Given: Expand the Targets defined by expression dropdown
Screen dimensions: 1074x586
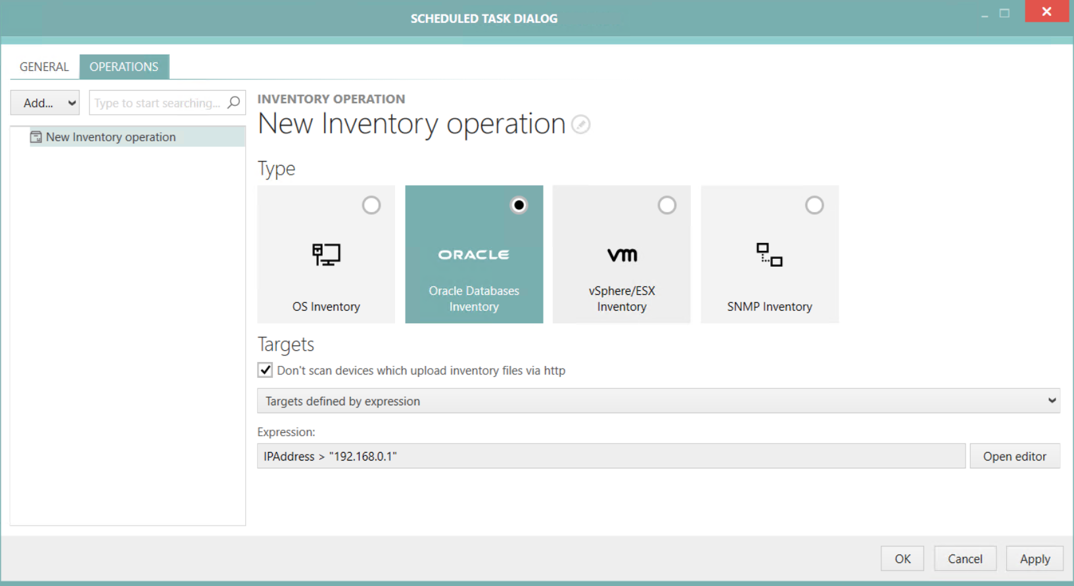Looking at the screenshot, I should pos(658,401).
